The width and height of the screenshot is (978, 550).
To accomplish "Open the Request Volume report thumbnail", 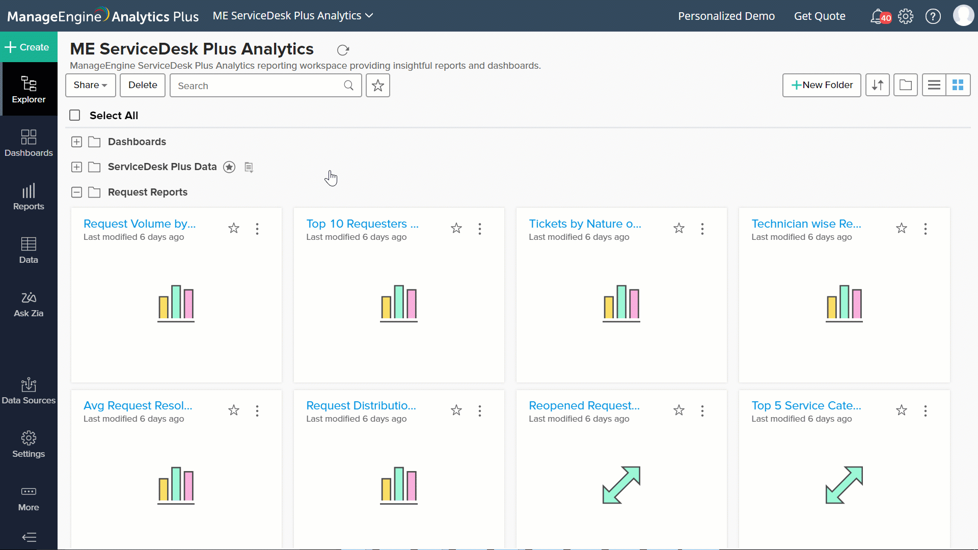I will [x=176, y=304].
